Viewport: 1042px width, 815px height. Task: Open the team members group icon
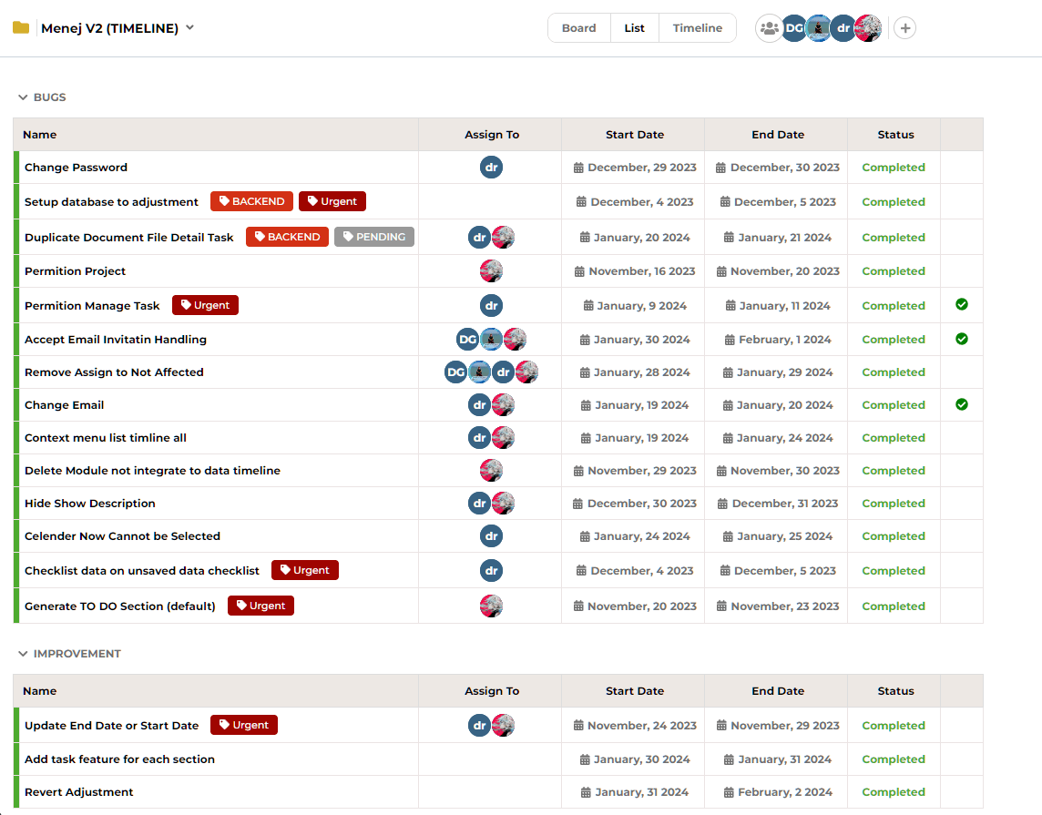[769, 28]
